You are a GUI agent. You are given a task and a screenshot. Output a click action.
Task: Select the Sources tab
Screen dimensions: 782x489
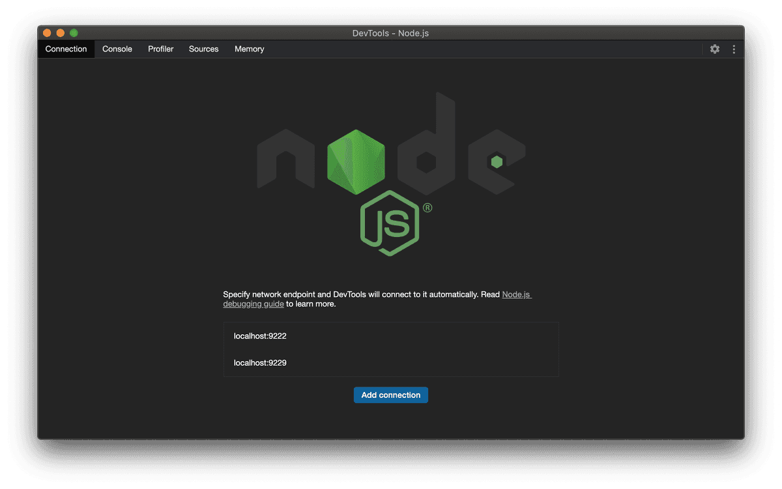click(203, 49)
